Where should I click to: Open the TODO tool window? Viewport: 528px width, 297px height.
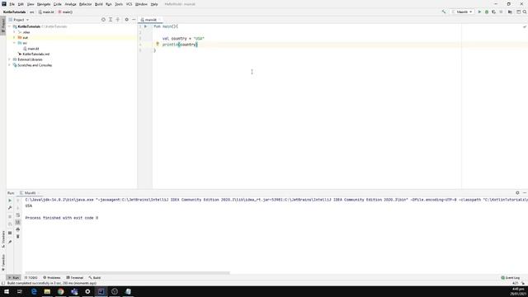(31, 278)
